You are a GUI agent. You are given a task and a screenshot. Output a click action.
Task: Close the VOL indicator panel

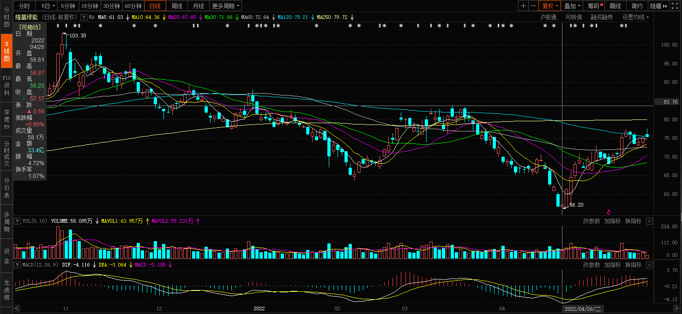[649, 221]
